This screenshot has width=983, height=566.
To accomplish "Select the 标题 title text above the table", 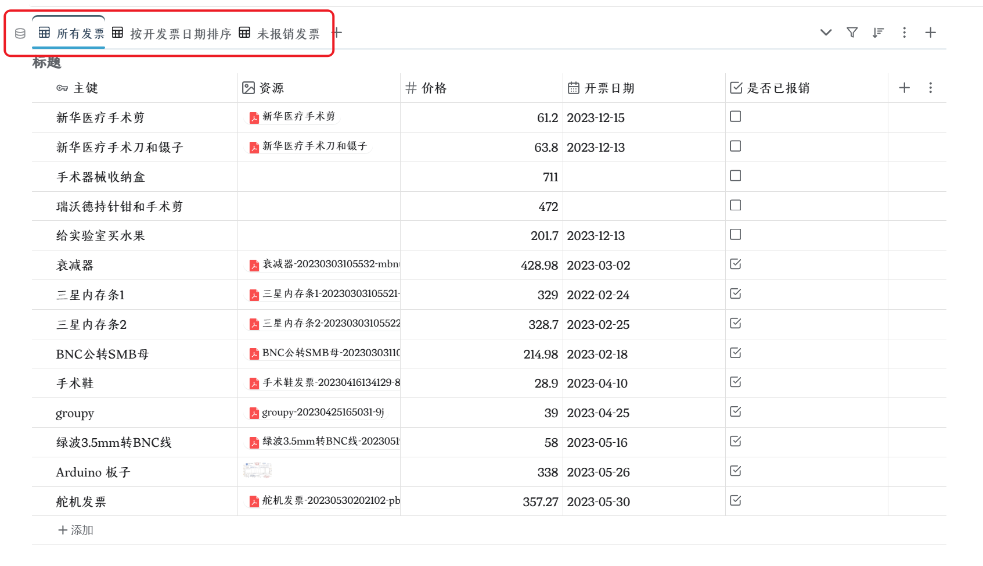I will click(x=46, y=62).
